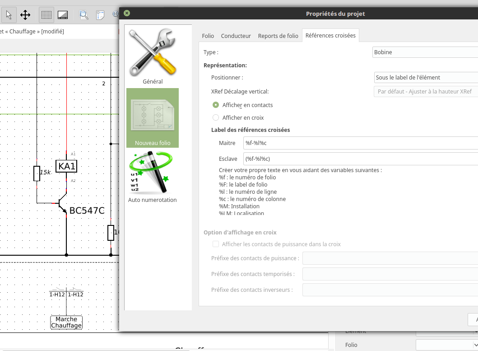Viewport: 478px width, 351px height.
Task: Select the Afficher en contacts option
Action: (216, 105)
